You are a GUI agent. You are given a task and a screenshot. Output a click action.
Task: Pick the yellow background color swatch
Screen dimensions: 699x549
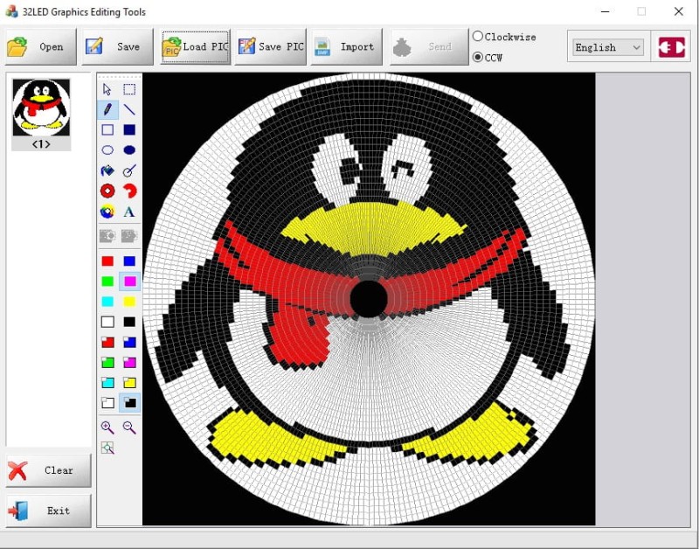coord(129,383)
